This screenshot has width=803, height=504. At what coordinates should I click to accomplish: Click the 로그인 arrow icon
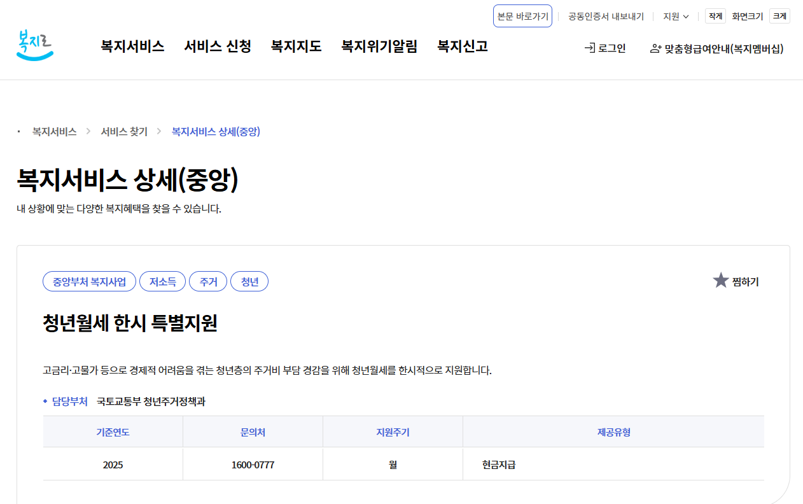tap(589, 48)
